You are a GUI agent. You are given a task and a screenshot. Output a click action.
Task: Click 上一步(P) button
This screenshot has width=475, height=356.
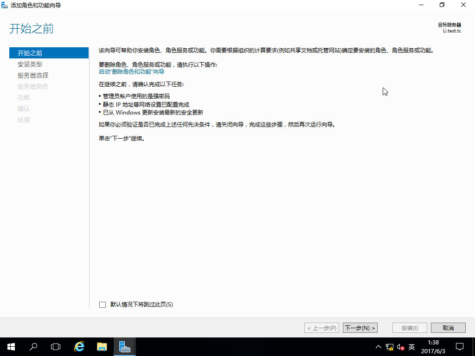[321, 328]
